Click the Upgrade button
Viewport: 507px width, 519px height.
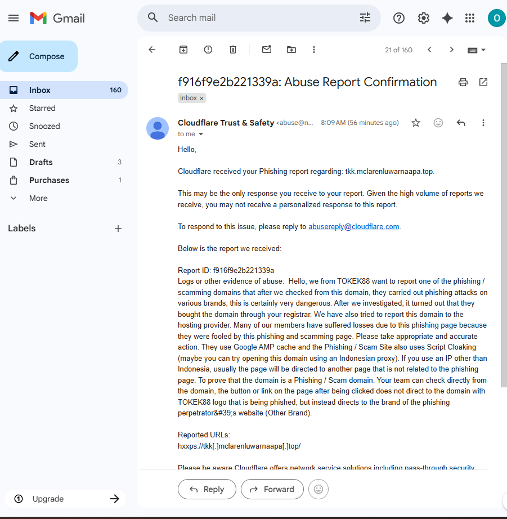(65, 499)
